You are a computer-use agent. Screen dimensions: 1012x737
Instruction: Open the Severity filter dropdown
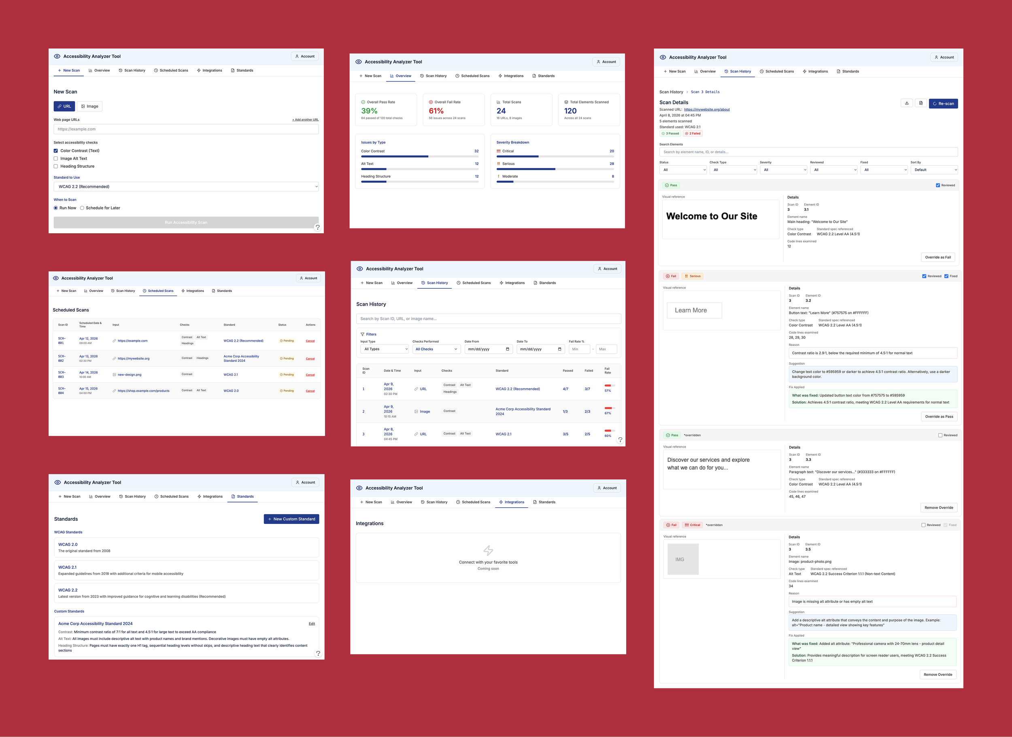click(x=783, y=170)
